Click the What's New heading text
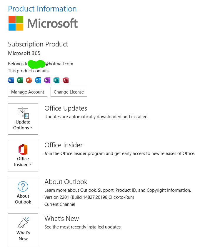This screenshot has height=247, width=205. coord(61,219)
